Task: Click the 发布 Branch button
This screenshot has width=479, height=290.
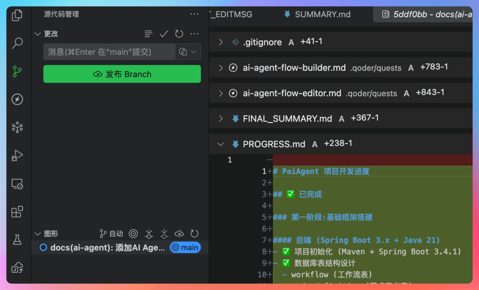Action: (x=122, y=74)
